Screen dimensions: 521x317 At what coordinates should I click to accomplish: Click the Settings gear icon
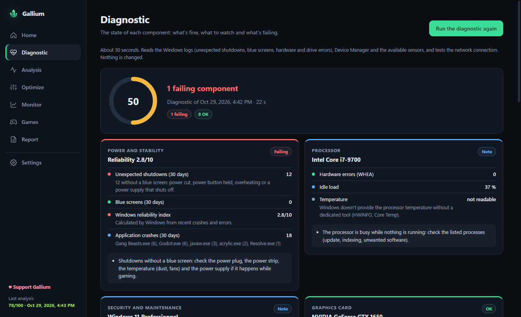[x=14, y=163]
